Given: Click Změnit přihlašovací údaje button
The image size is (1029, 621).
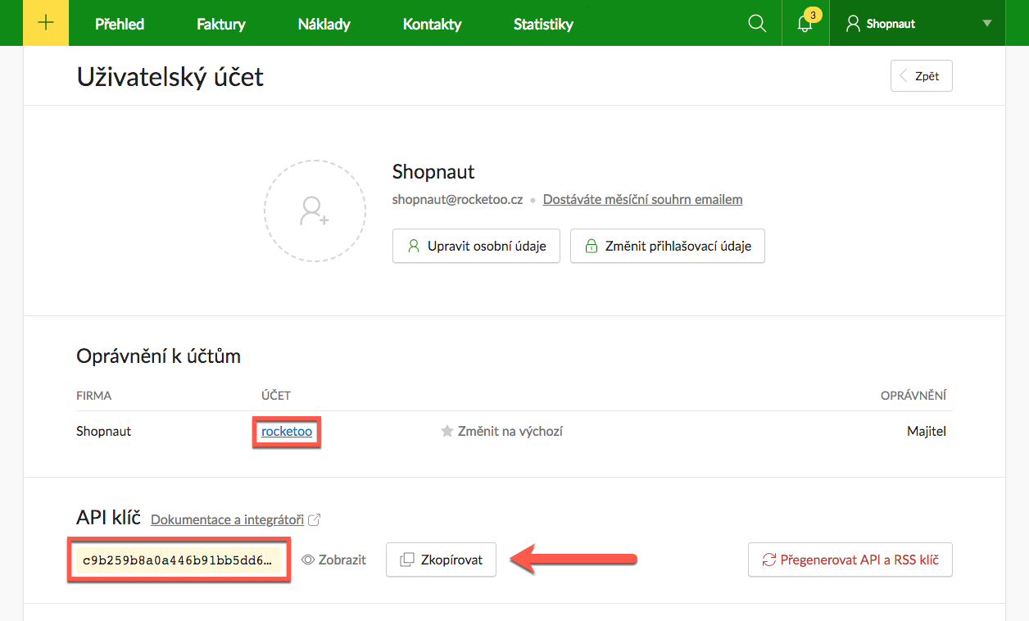Looking at the screenshot, I should click(x=667, y=246).
